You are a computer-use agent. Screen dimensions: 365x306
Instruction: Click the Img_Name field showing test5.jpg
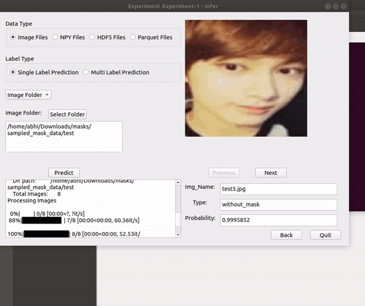(278, 189)
